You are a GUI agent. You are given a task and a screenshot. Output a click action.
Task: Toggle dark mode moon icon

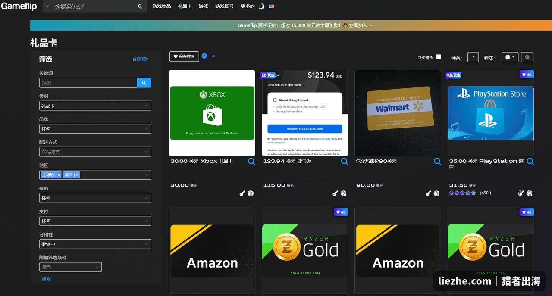[261, 6]
